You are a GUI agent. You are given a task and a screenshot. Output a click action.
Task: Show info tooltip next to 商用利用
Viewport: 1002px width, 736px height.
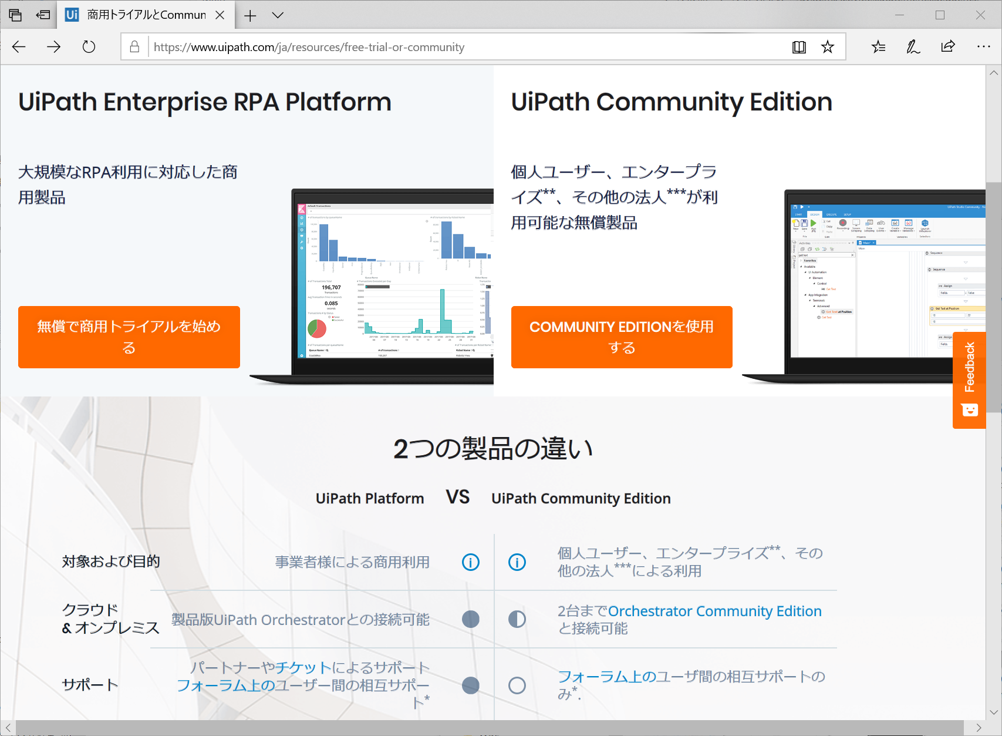pos(470,562)
